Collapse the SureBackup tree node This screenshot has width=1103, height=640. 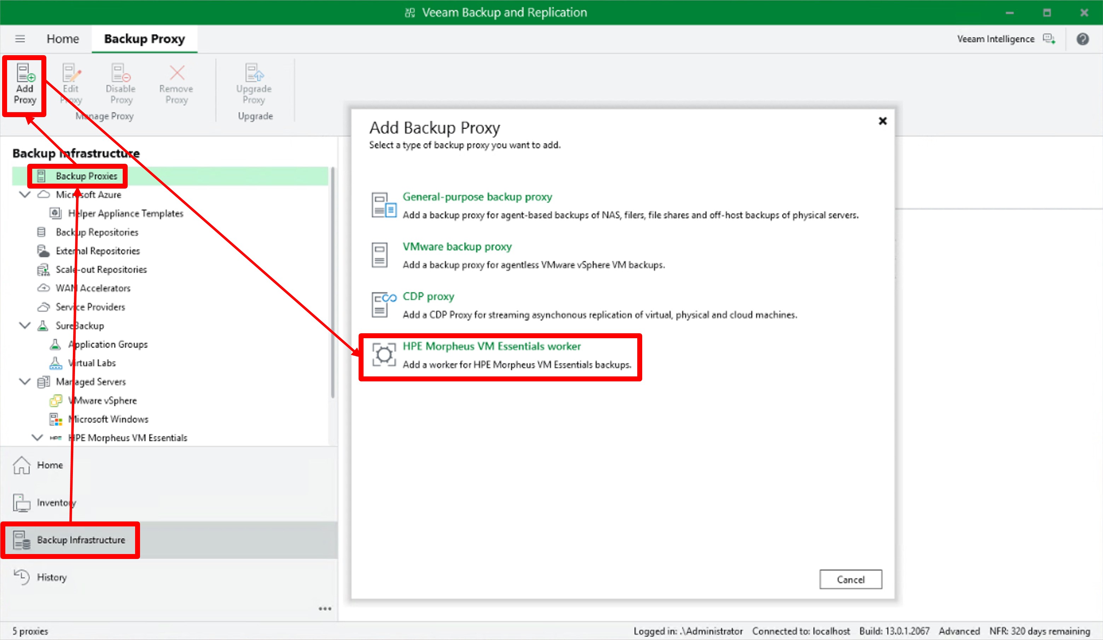coord(25,326)
